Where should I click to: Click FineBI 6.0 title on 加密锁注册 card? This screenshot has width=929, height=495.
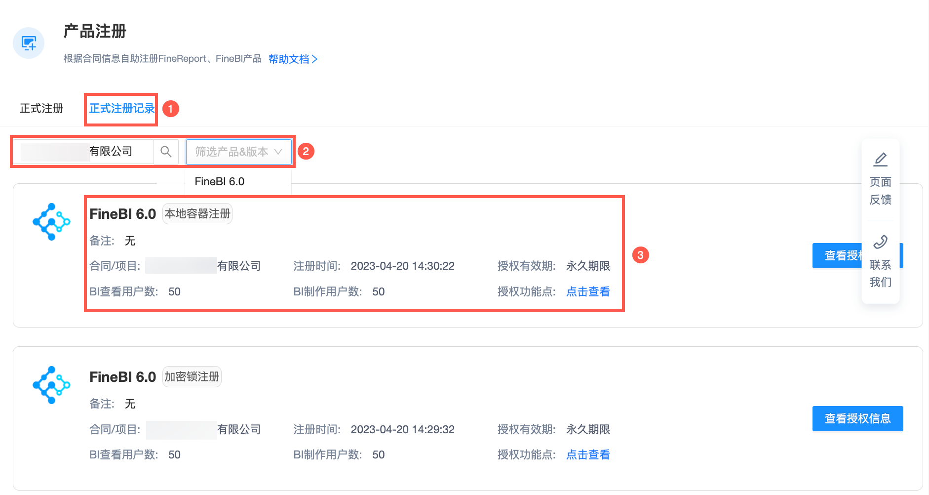[122, 377]
